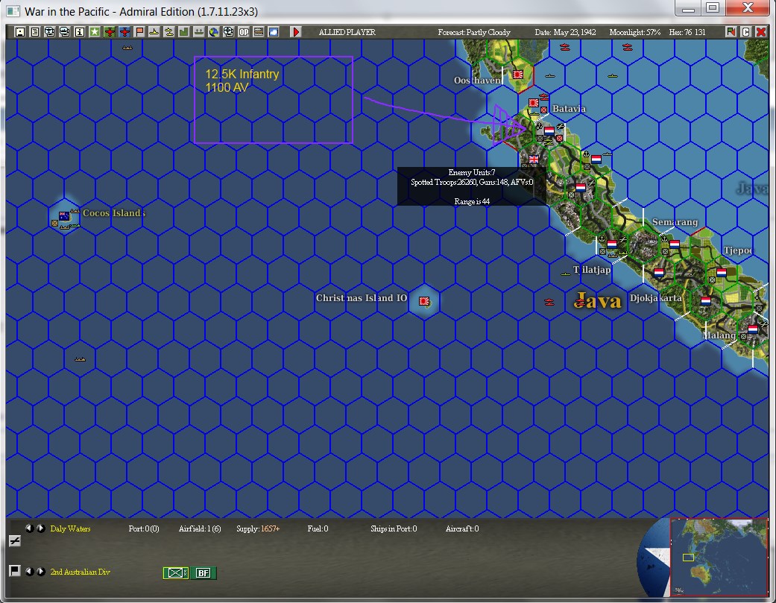This screenshot has width=776, height=603.
Task: Click the airfield plane icon below Daly Waters arrows
Action: click(15, 541)
